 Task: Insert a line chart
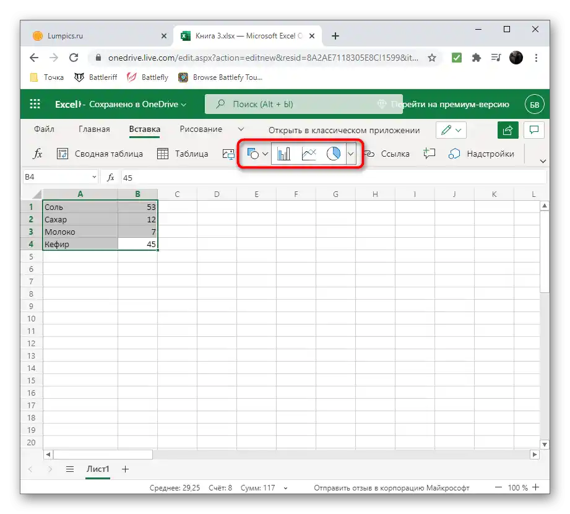click(309, 154)
